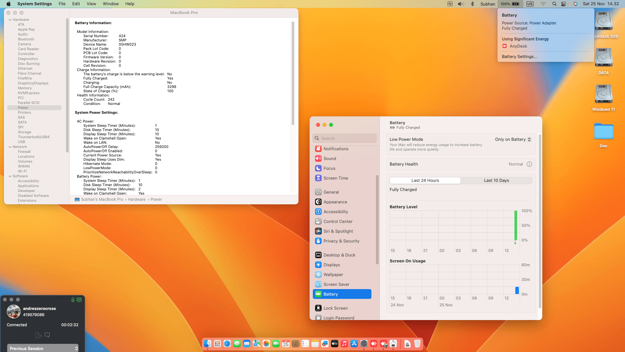Image resolution: width=625 pixels, height=352 pixels.
Task: Open the Wi-Fi status menu
Action: (543, 4)
